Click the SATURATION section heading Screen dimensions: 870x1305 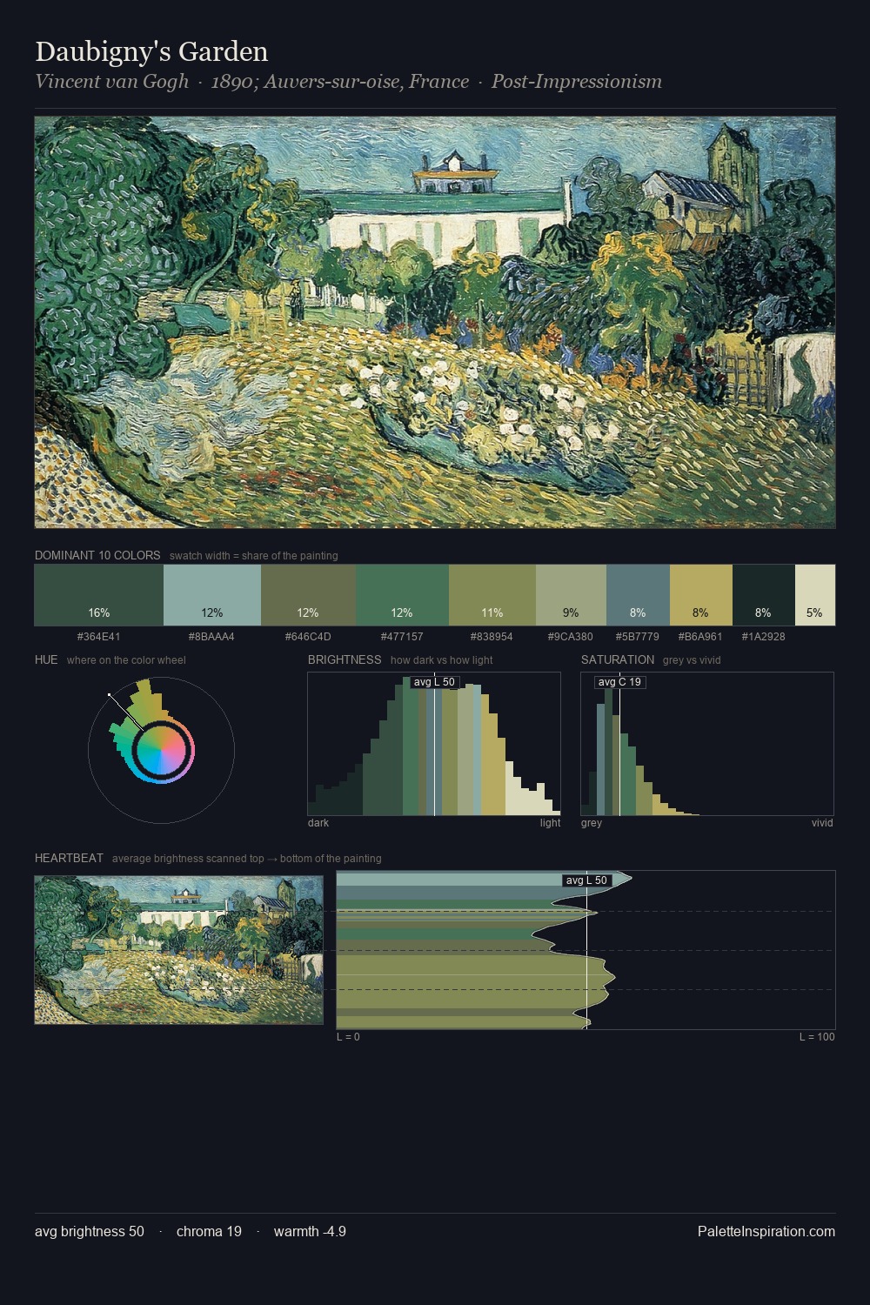pyautogui.click(x=618, y=659)
